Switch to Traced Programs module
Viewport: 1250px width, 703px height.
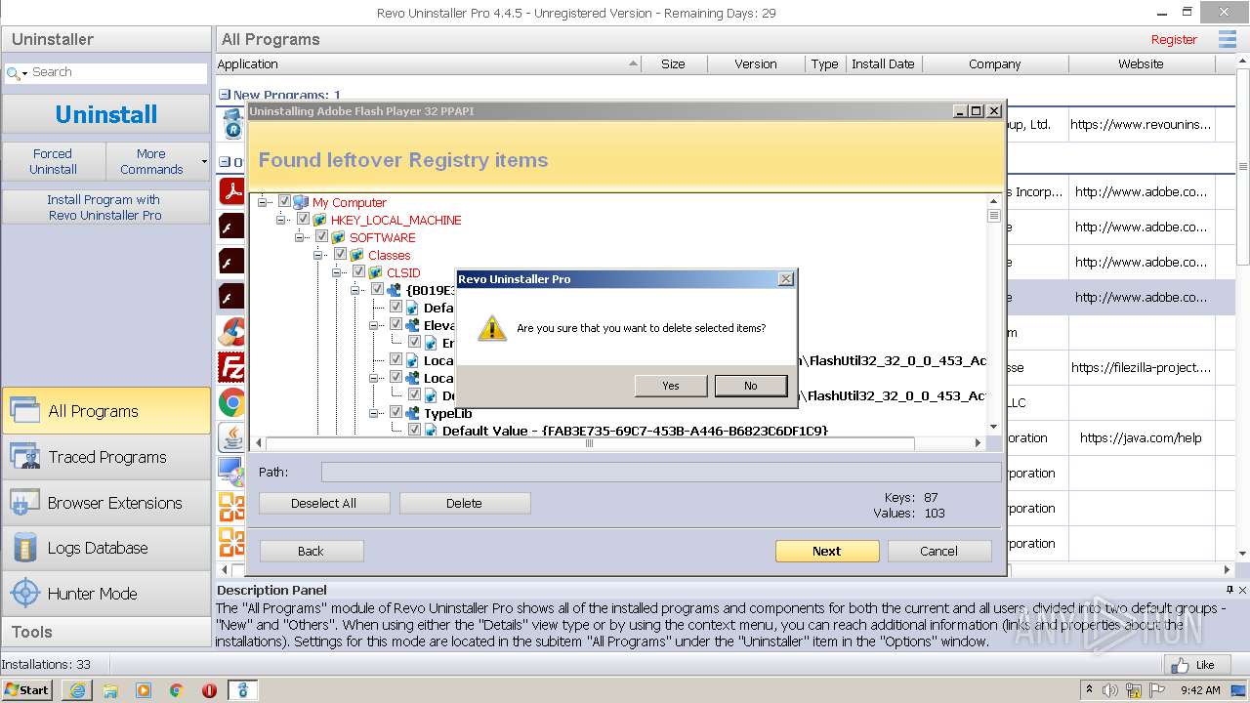(x=105, y=457)
